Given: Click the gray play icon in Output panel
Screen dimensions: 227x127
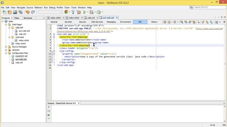Looking at the screenshot, I should pos(49,107).
